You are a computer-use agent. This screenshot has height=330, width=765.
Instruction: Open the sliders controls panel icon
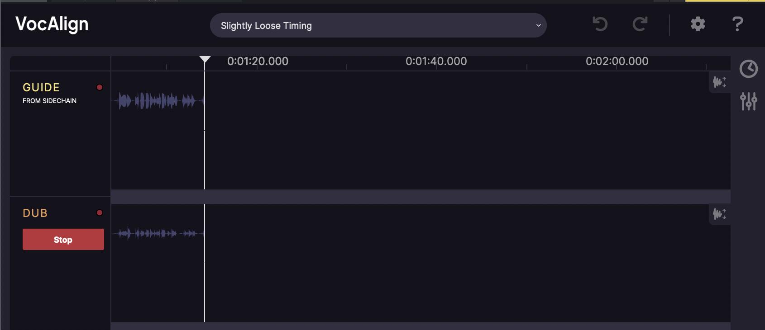click(748, 101)
